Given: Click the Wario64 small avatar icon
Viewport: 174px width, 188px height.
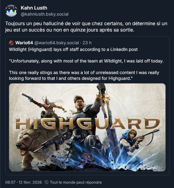Looking at the screenshot, I should coord(11,43).
